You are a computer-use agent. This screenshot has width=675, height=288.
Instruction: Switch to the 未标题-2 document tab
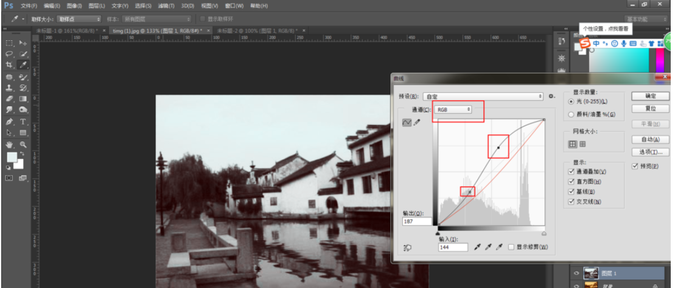point(257,30)
